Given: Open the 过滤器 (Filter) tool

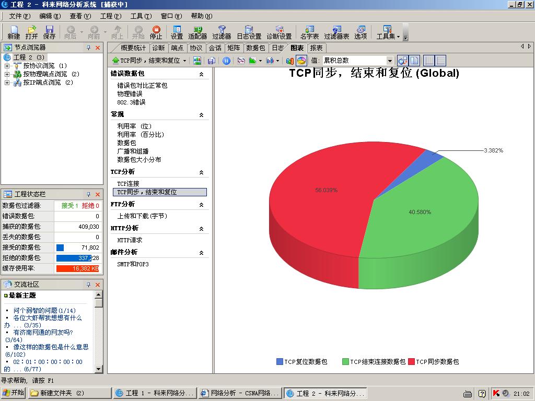Looking at the screenshot, I should pos(222,32).
